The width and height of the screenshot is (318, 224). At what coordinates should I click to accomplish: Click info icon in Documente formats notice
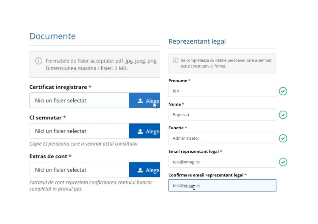coord(39,61)
